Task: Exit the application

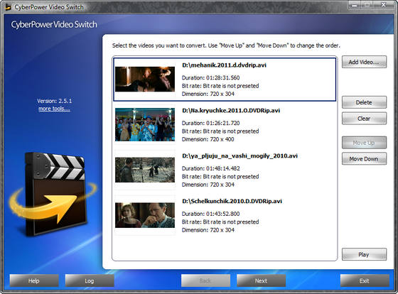Action: 365,281
